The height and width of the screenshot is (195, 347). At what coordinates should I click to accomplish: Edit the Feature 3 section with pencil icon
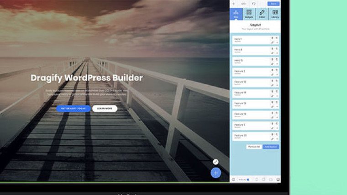pyautogui.click(x=273, y=74)
